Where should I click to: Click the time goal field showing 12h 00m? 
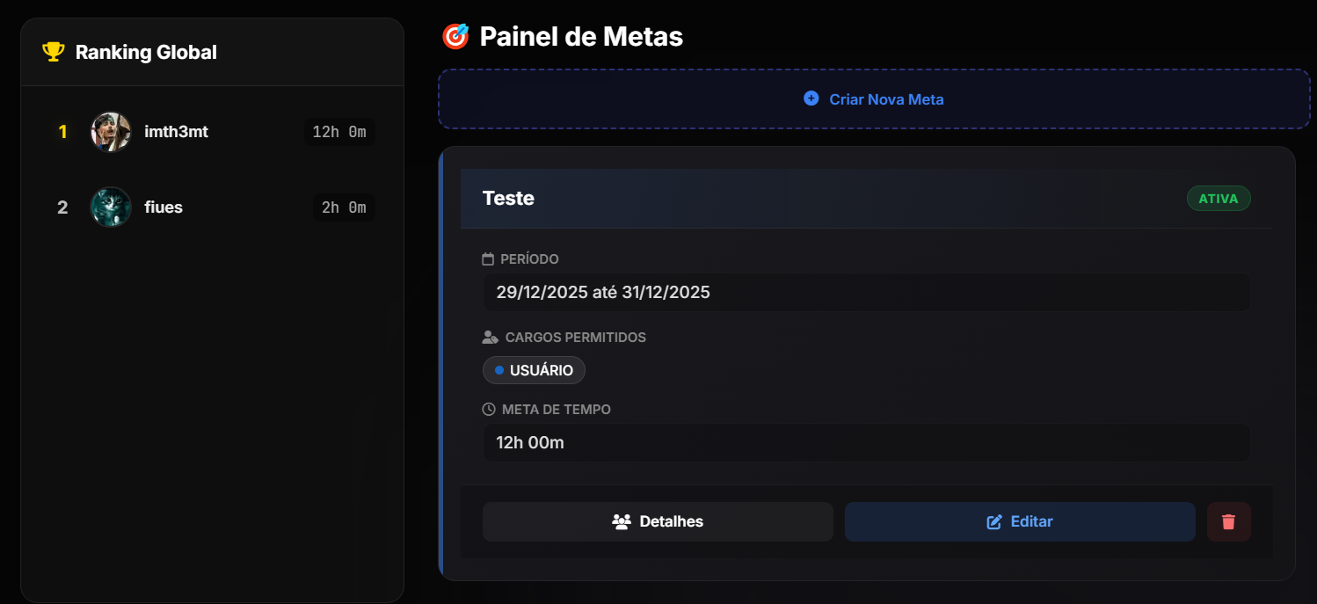[x=866, y=442]
